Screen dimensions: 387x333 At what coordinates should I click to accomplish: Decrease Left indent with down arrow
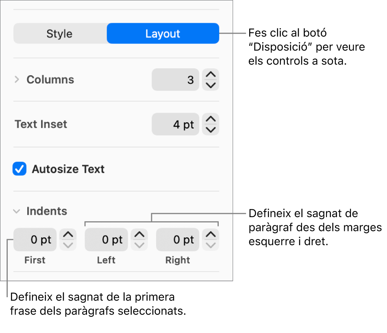(x=139, y=245)
